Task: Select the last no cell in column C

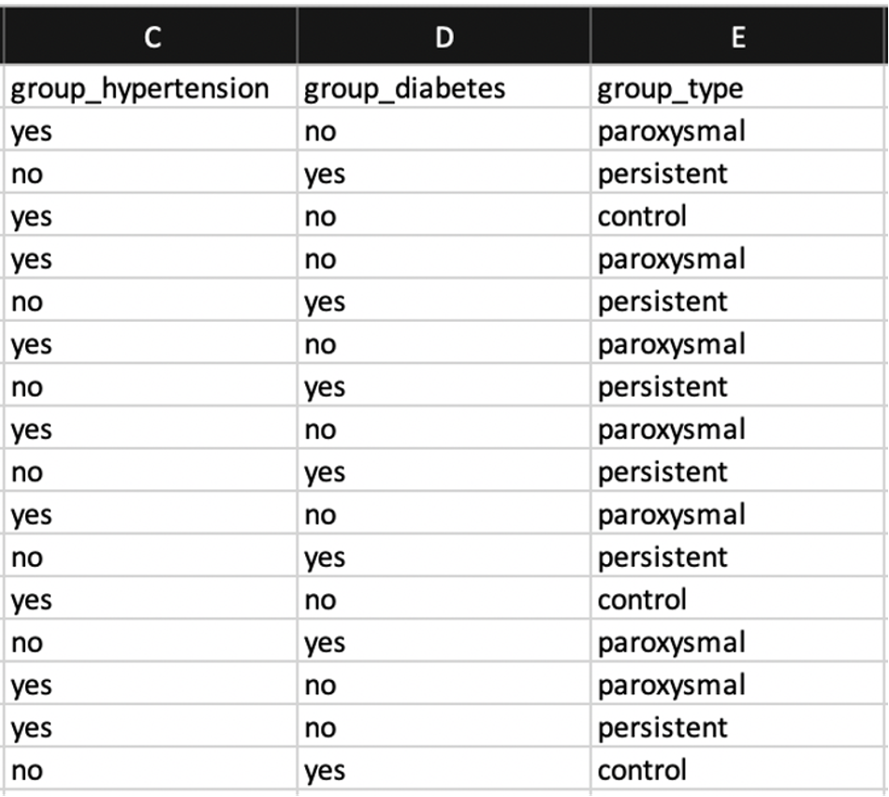Action: click(x=151, y=770)
